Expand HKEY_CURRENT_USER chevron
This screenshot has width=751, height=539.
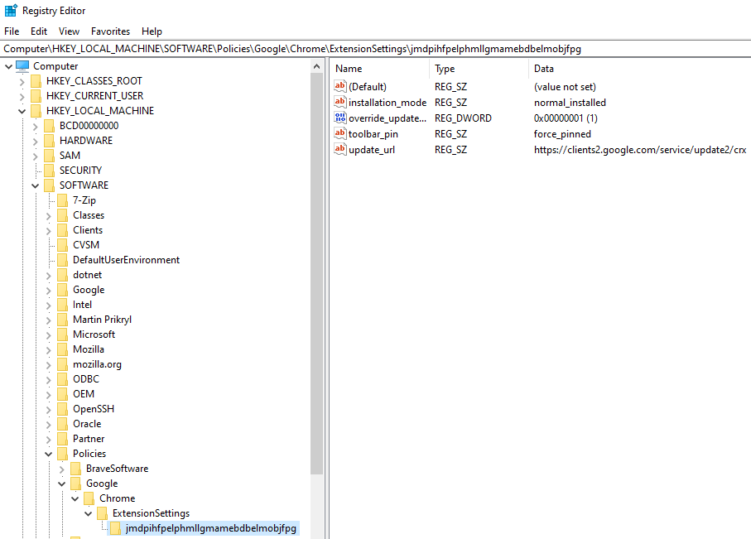click(x=22, y=96)
